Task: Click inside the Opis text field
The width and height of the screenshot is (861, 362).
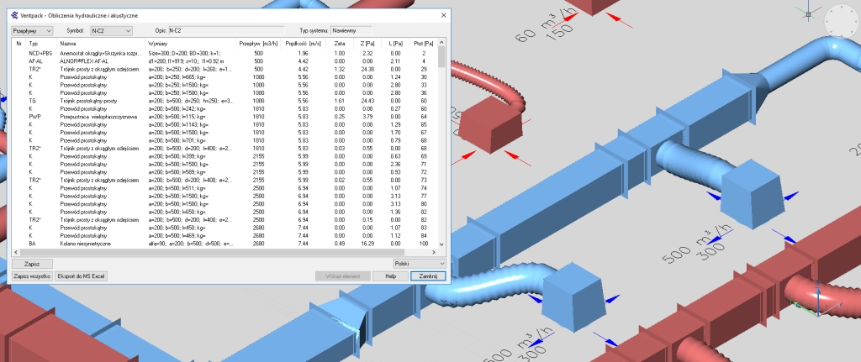Action: click(x=227, y=30)
